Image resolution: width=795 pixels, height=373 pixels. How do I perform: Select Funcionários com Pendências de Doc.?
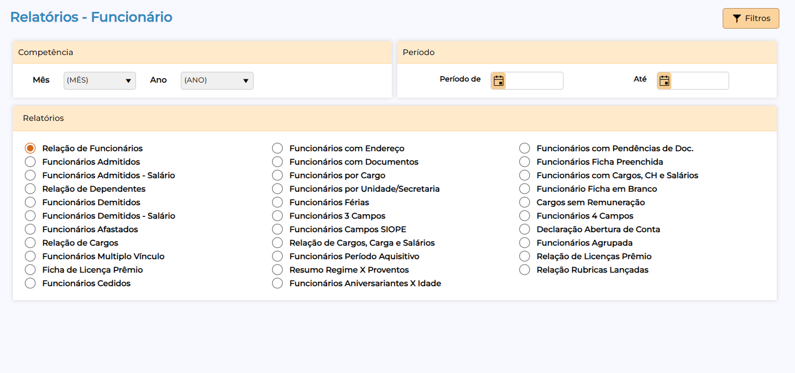(525, 148)
